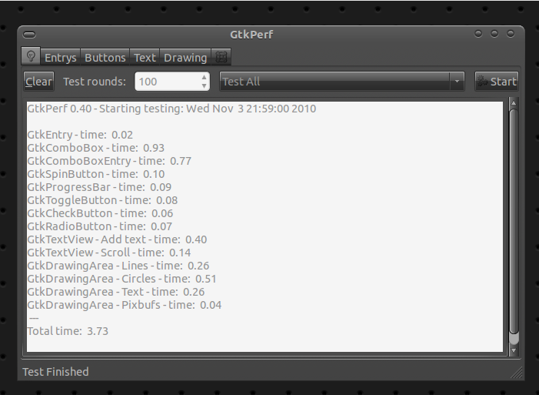The height and width of the screenshot is (395, 539).
Task: Click the middle round window-control button
Action: (x=494, y=33)
